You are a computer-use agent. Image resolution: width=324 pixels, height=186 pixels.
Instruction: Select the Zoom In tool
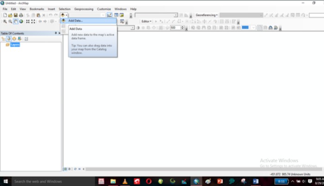click(5, 21)
